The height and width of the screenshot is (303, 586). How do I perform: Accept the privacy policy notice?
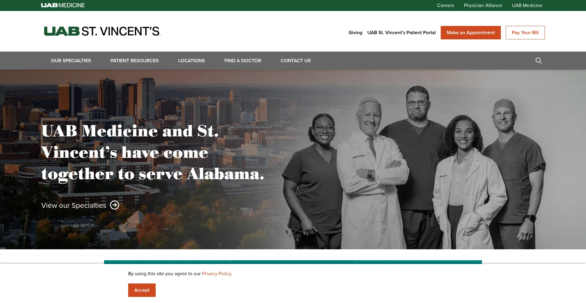coord(142,290)
